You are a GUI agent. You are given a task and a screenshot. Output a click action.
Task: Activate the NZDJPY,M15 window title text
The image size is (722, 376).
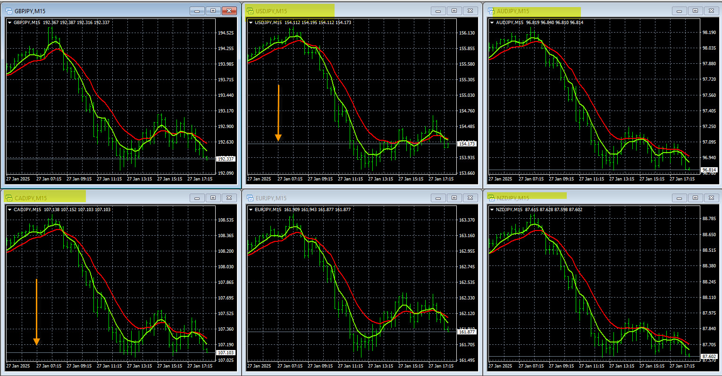click(513, 198)
